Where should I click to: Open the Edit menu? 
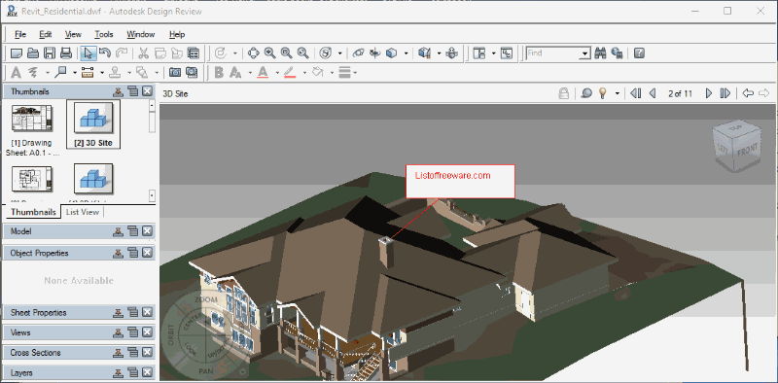(46, 34)
